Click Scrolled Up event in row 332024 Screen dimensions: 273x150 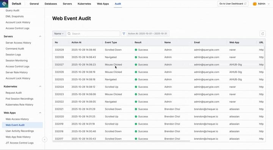click(111, 87)
